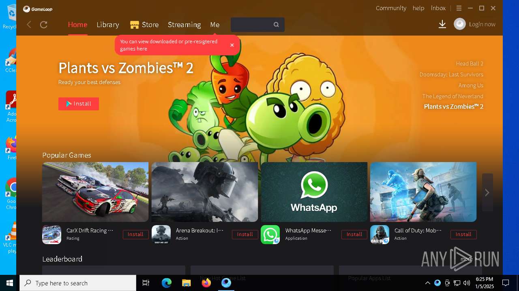
Task: Select Head Ball 2 in the banner list
Action: pyautogui.click(x=470, y=63)
